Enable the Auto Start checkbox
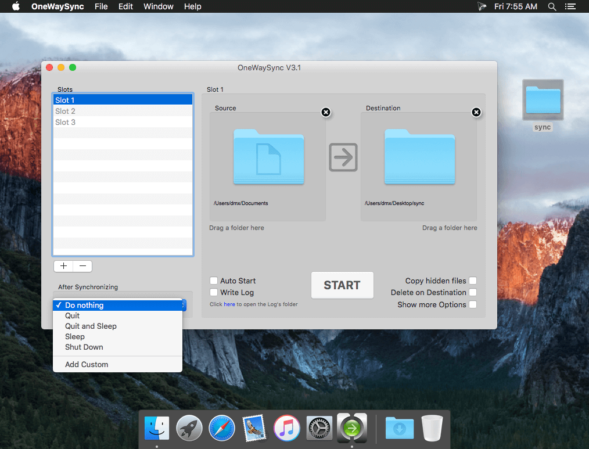Image resolution: width=589 pixels, height=449 pixels. [214, 281]
